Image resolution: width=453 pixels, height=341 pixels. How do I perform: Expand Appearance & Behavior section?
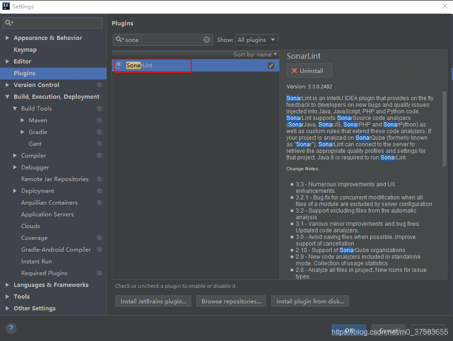7,38
